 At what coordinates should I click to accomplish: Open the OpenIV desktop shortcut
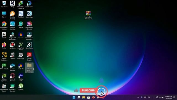click(x=4, y=35)
